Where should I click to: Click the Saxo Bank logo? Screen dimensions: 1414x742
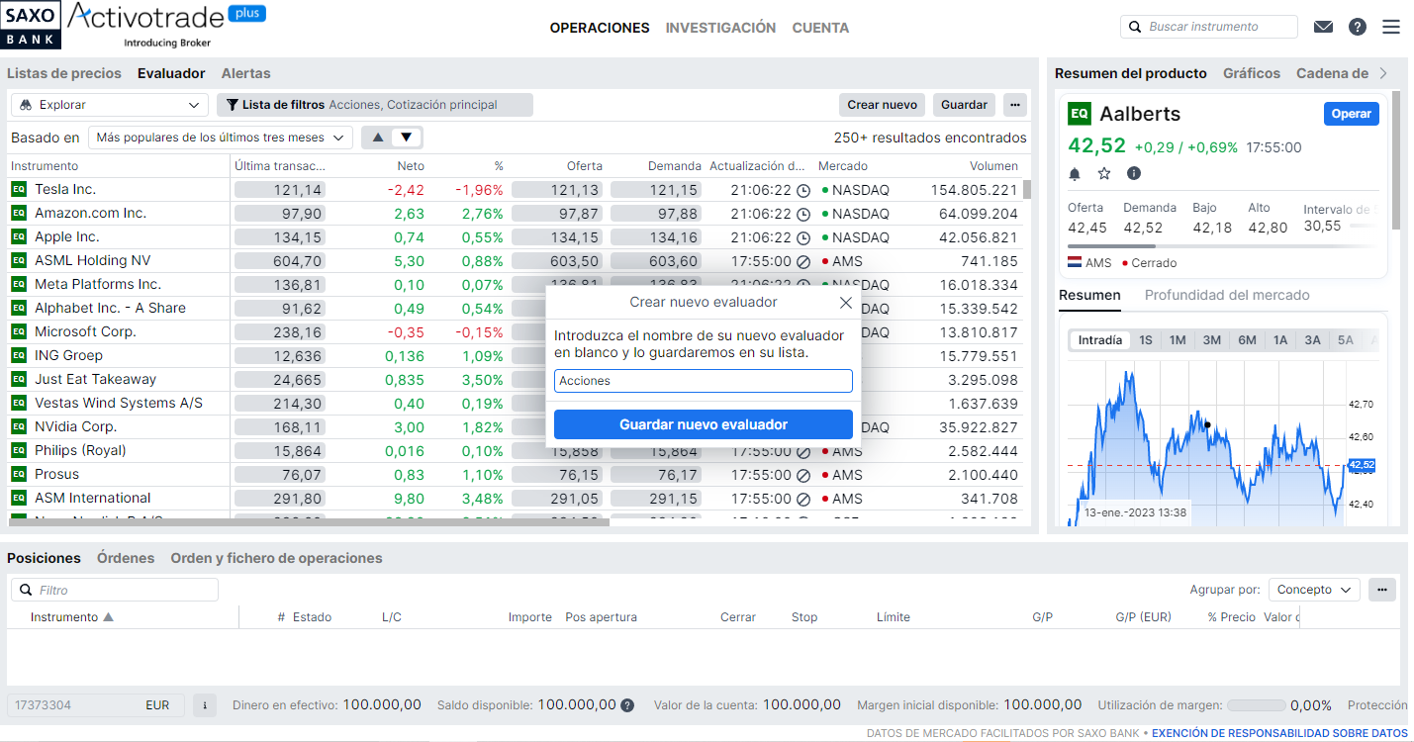pyautogui.click(x=31, y=25)
